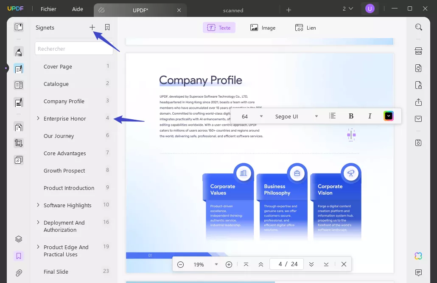Image resolution: width=437 pixels, height=283 pixels.
Task: Zoom out with the minus button
Action: (181, 264)
